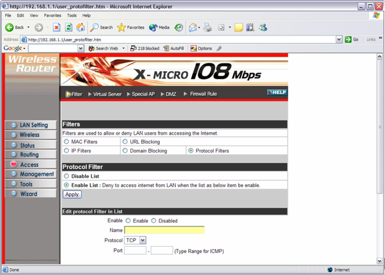Click the 218 blocked popup blocker

(x=145, y=49)
